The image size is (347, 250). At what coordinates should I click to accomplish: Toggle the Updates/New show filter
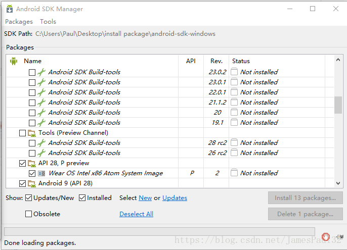[28, 198]
